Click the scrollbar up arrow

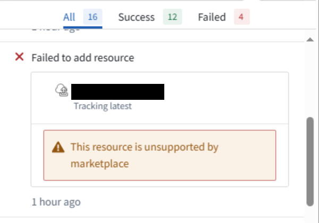310,39
